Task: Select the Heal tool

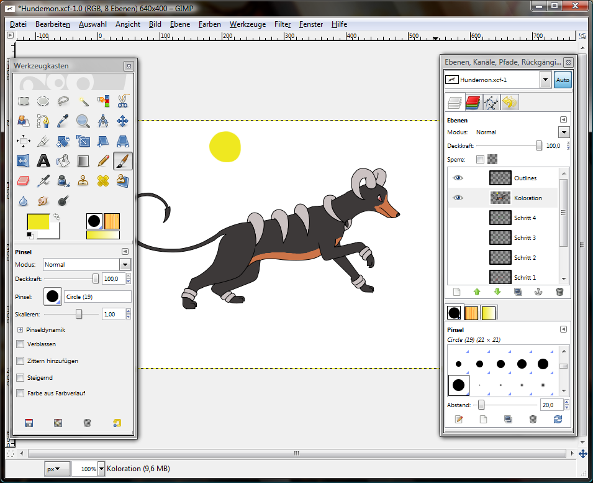Action: point(103,181)
